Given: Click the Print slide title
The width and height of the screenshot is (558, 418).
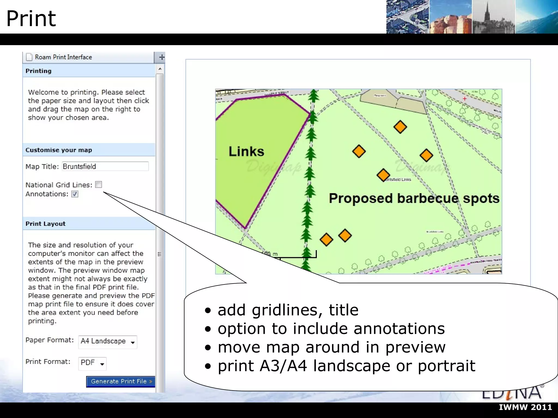Looking at the screenshot, I should coord(31,19).
